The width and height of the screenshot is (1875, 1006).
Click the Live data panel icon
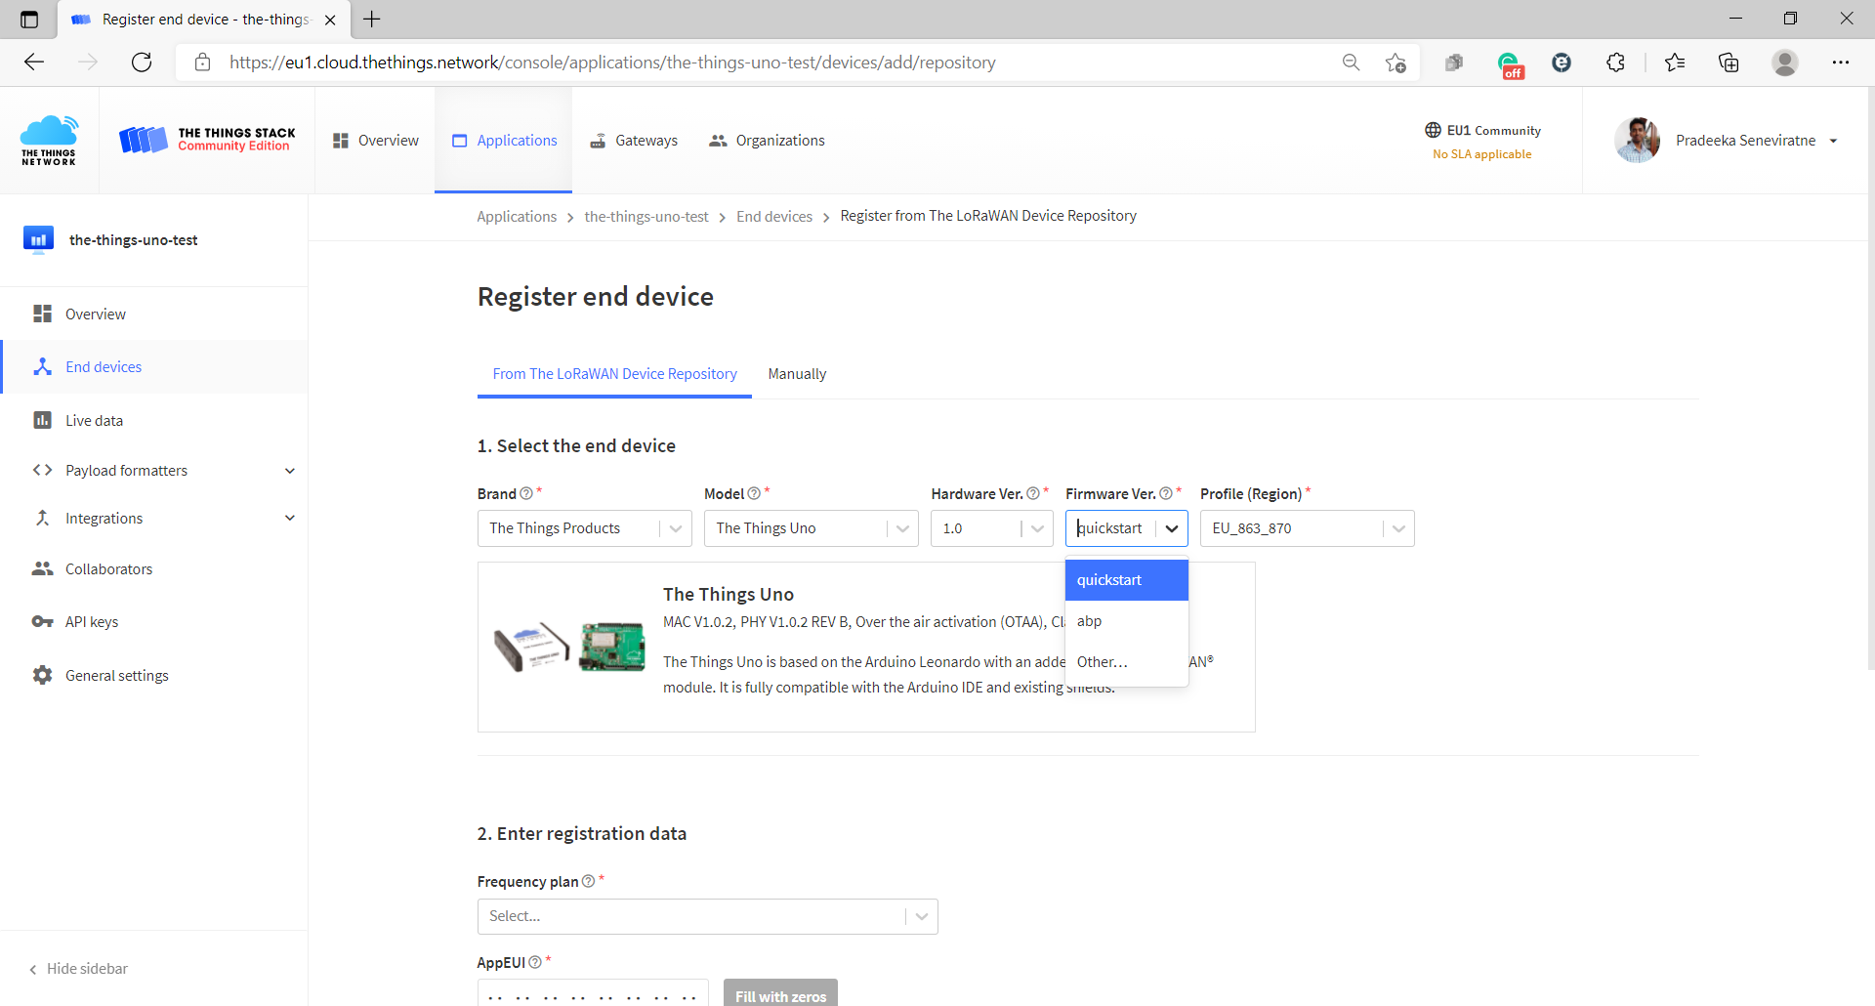[x=41, y=420]
